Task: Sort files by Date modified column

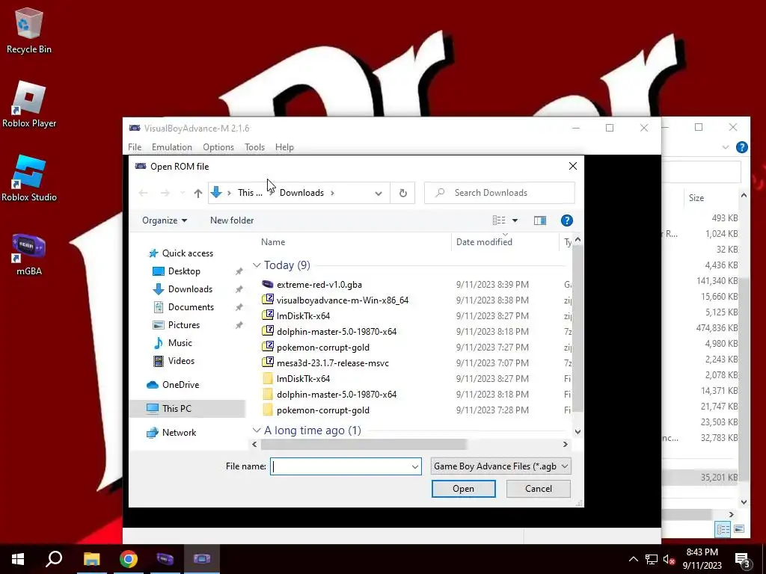Action: tap(484, 242)
